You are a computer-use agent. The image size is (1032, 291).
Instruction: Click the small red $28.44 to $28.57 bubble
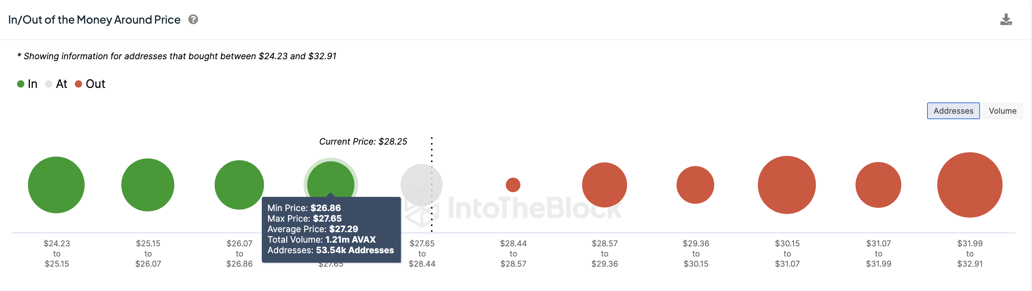[x=513, y=185]
